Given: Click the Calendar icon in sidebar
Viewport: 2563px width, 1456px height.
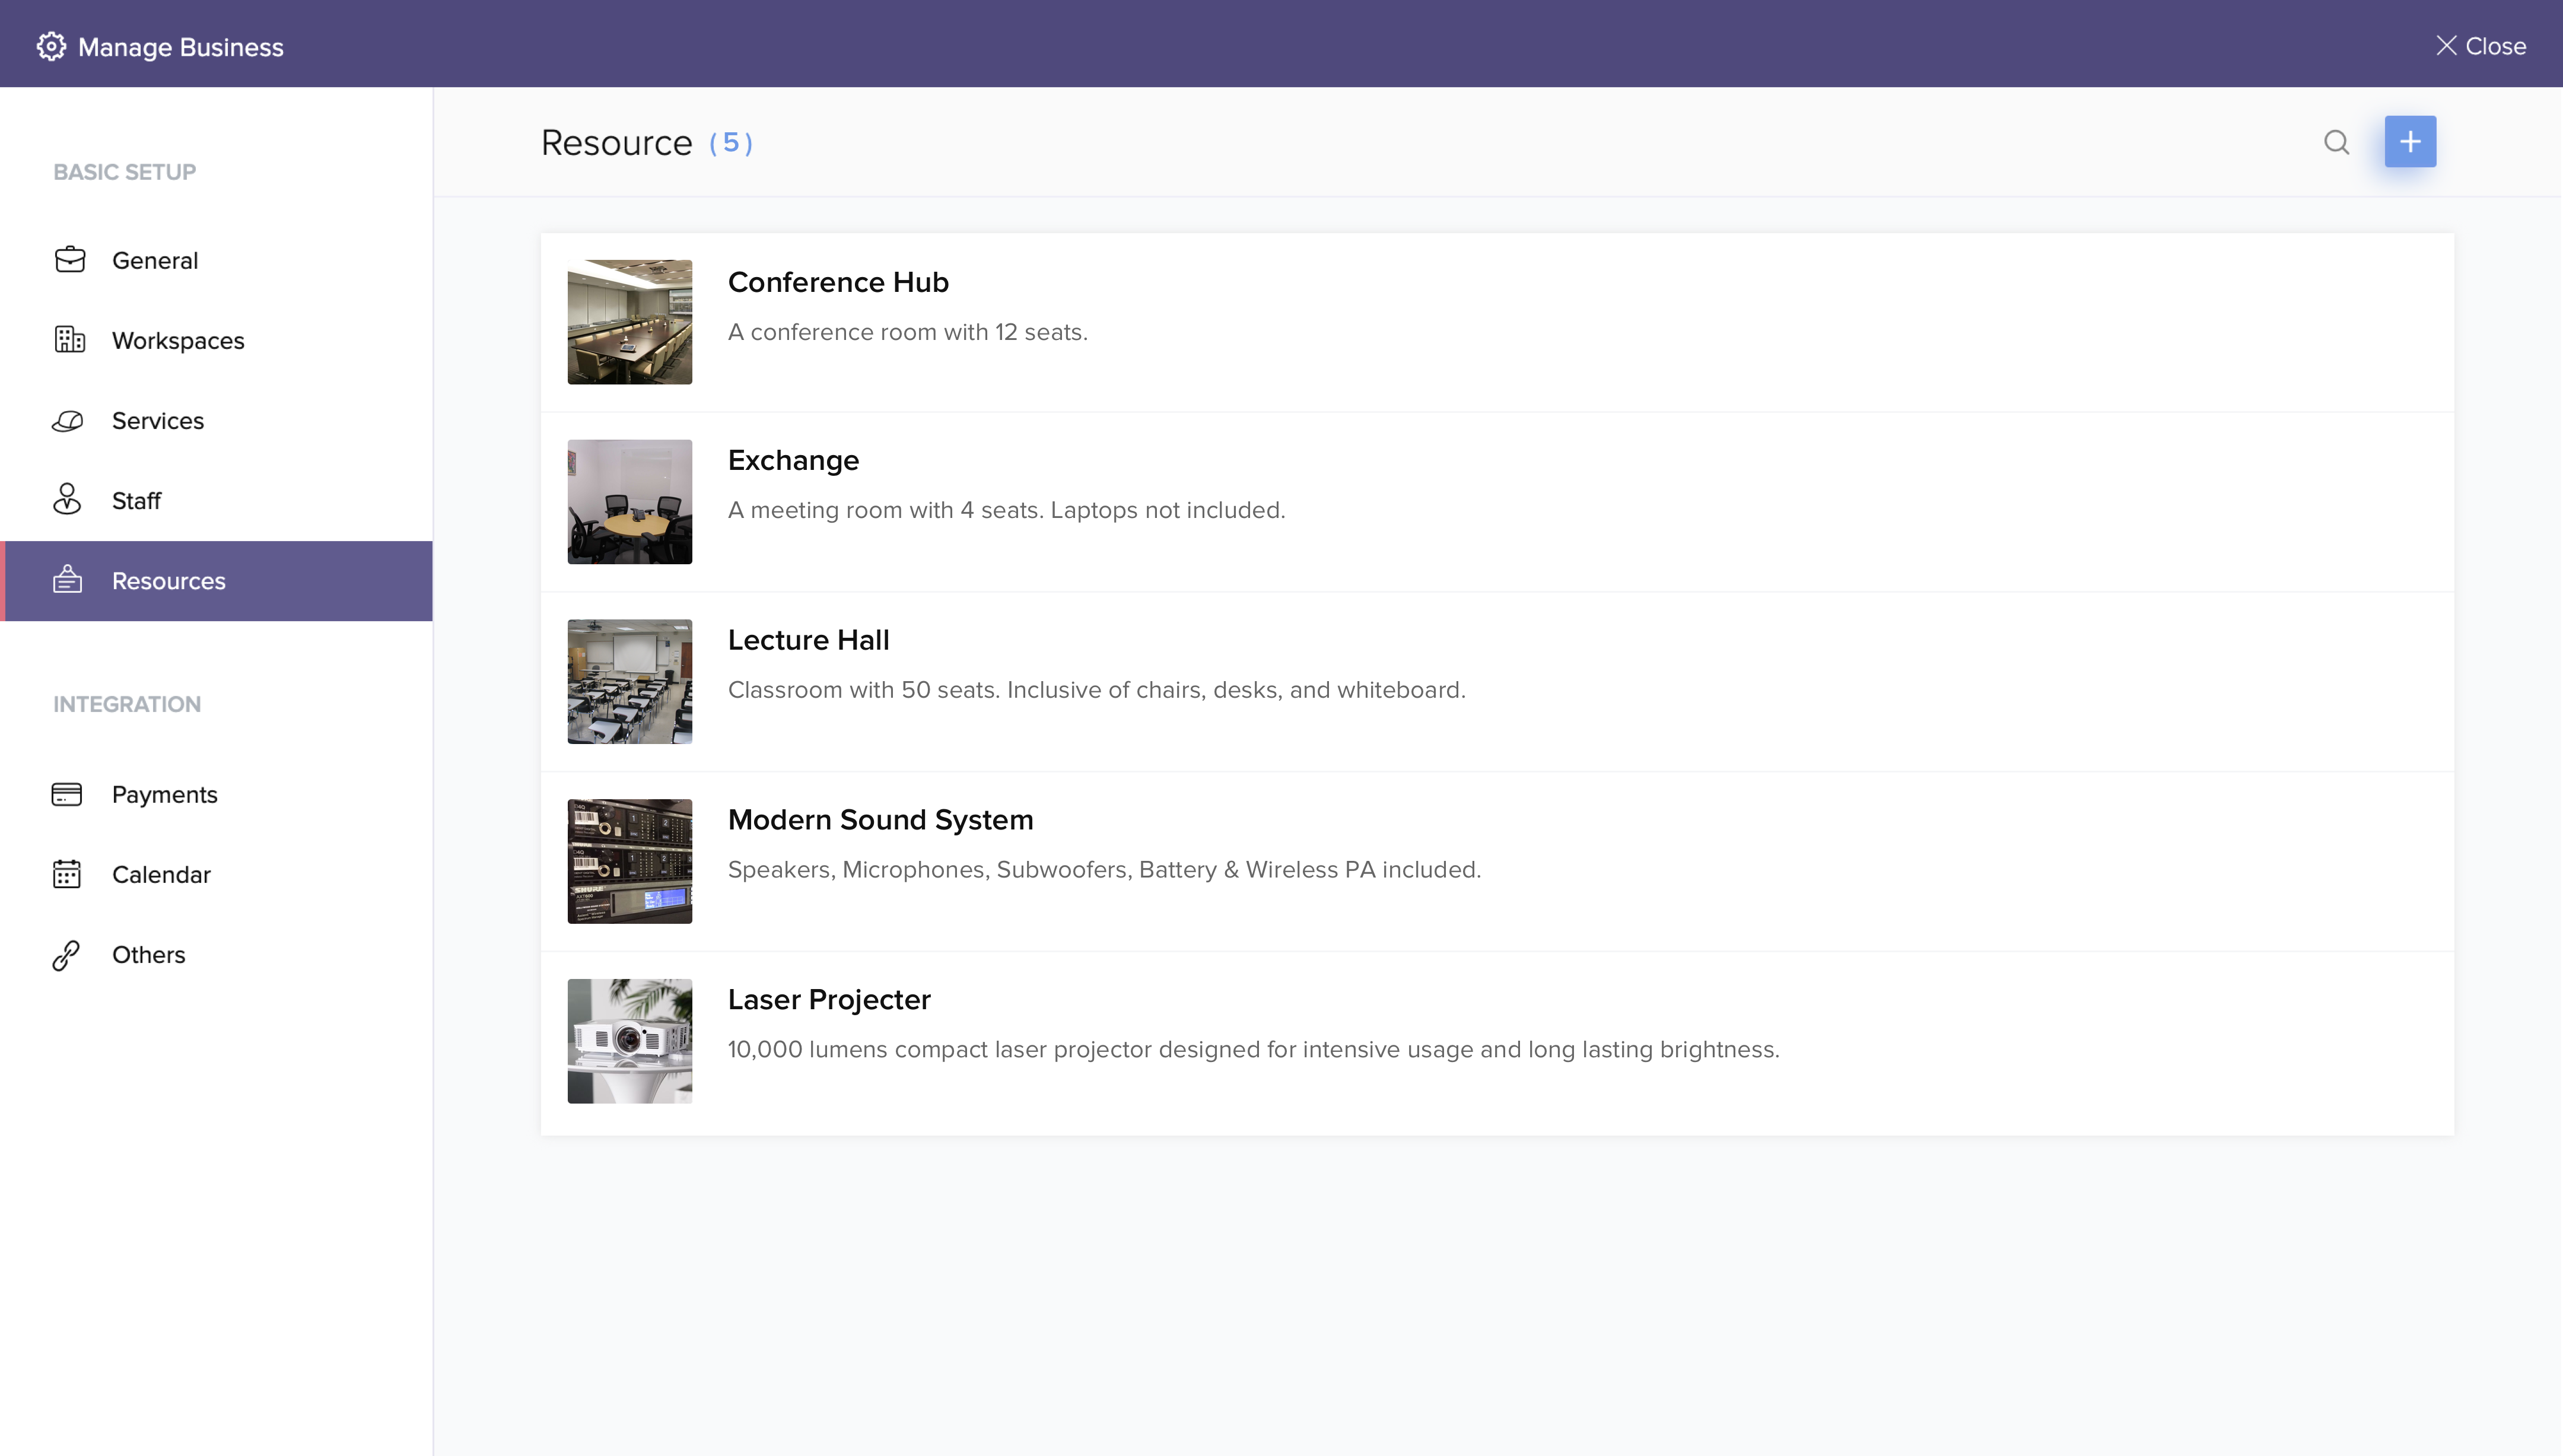Looking at the screenshot, I should [67, 874].
